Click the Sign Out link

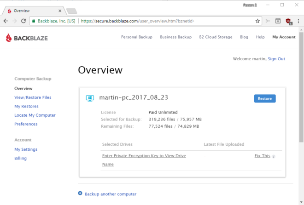coord(276,59)
